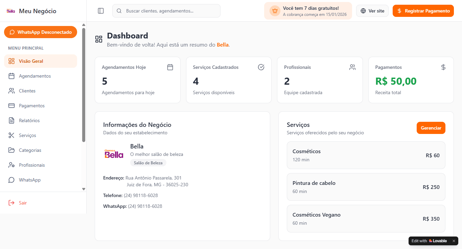Toggle the sidebar collapse icon

click(x=100, y=10)
